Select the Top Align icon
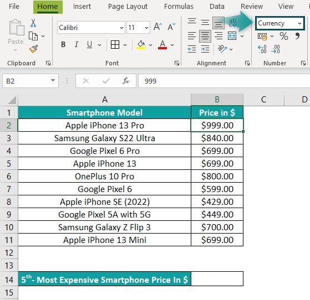The height and width of the screenshot is (300, 310). click(x=192, y=22)
